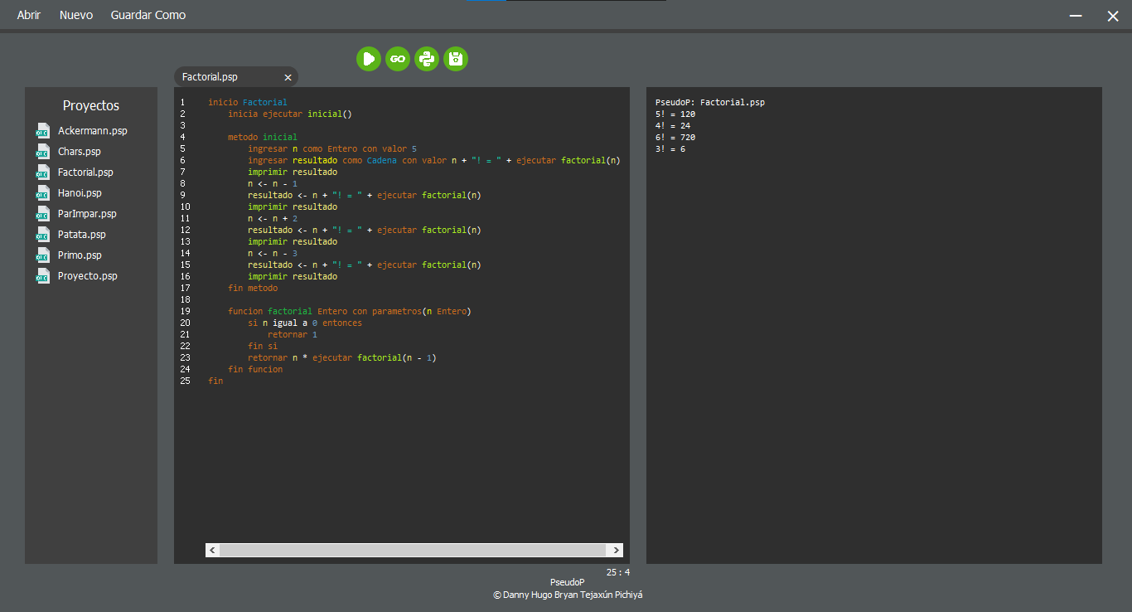The height and width of the screenshot is (612, 1132).
Task: Click the 'funcion factorial Entero con parametros' line
Action: point(350,311)
